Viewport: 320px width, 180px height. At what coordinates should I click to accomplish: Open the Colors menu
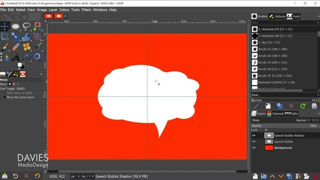pos(64,10)
